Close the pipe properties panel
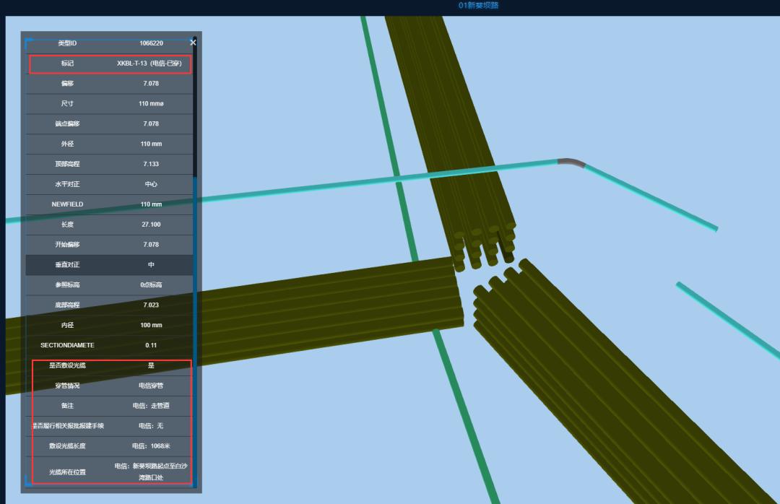This screenshot has height=504, width=780. point(193,43)
